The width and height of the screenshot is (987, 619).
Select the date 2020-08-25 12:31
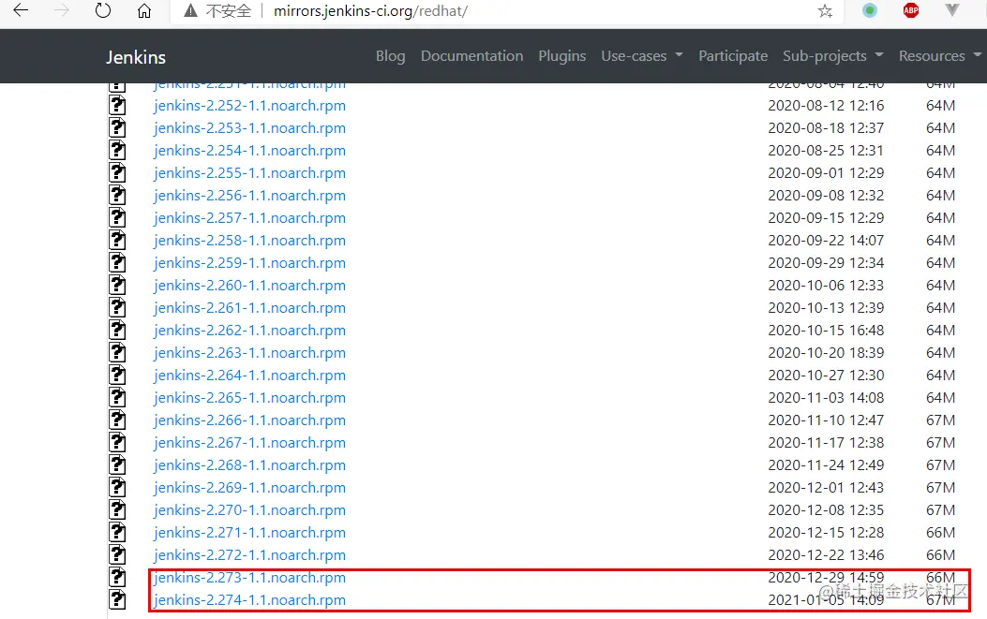pos(826,151)
